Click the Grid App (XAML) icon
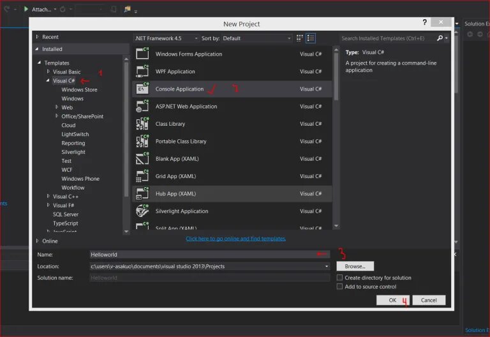The image size is (490, 337). tap(142, 176)
